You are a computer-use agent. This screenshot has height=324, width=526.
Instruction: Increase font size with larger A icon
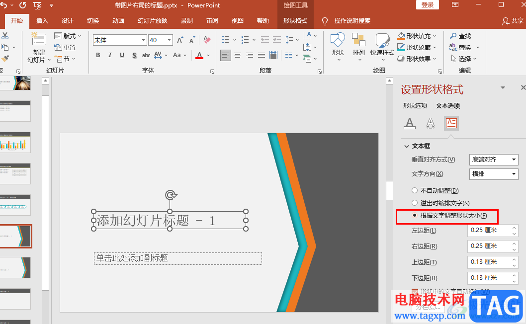[180, 40]
